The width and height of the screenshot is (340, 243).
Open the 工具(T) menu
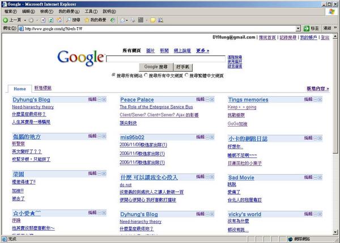[91, 11]
